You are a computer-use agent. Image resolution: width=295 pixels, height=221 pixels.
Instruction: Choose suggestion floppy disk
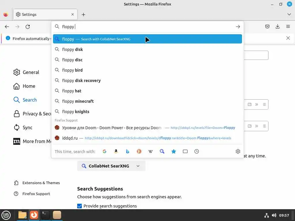point(147,49)
